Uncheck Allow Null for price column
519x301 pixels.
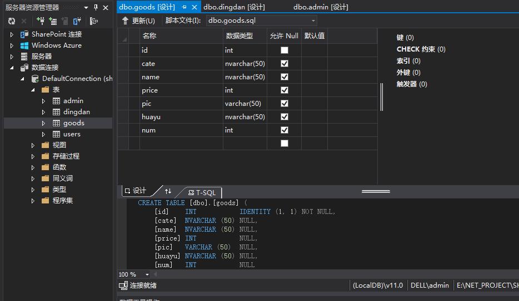285,90
